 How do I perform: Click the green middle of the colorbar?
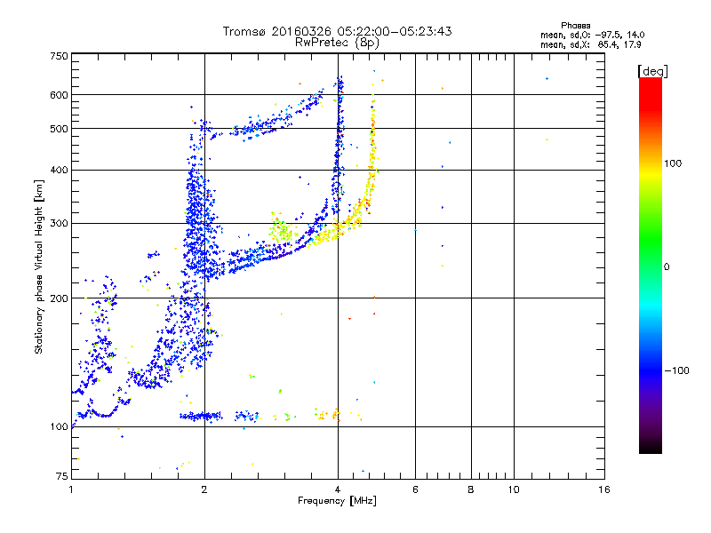651,240
